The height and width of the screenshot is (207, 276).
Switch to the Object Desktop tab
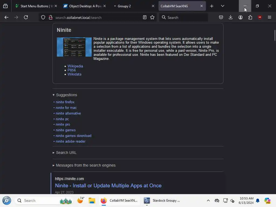tap(84, 6)
